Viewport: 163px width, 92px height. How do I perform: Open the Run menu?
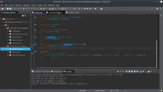click(x=45, y=5)
